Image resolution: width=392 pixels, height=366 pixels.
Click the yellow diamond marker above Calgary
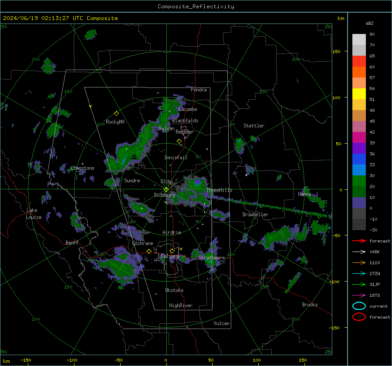click(x=172, y=251)
